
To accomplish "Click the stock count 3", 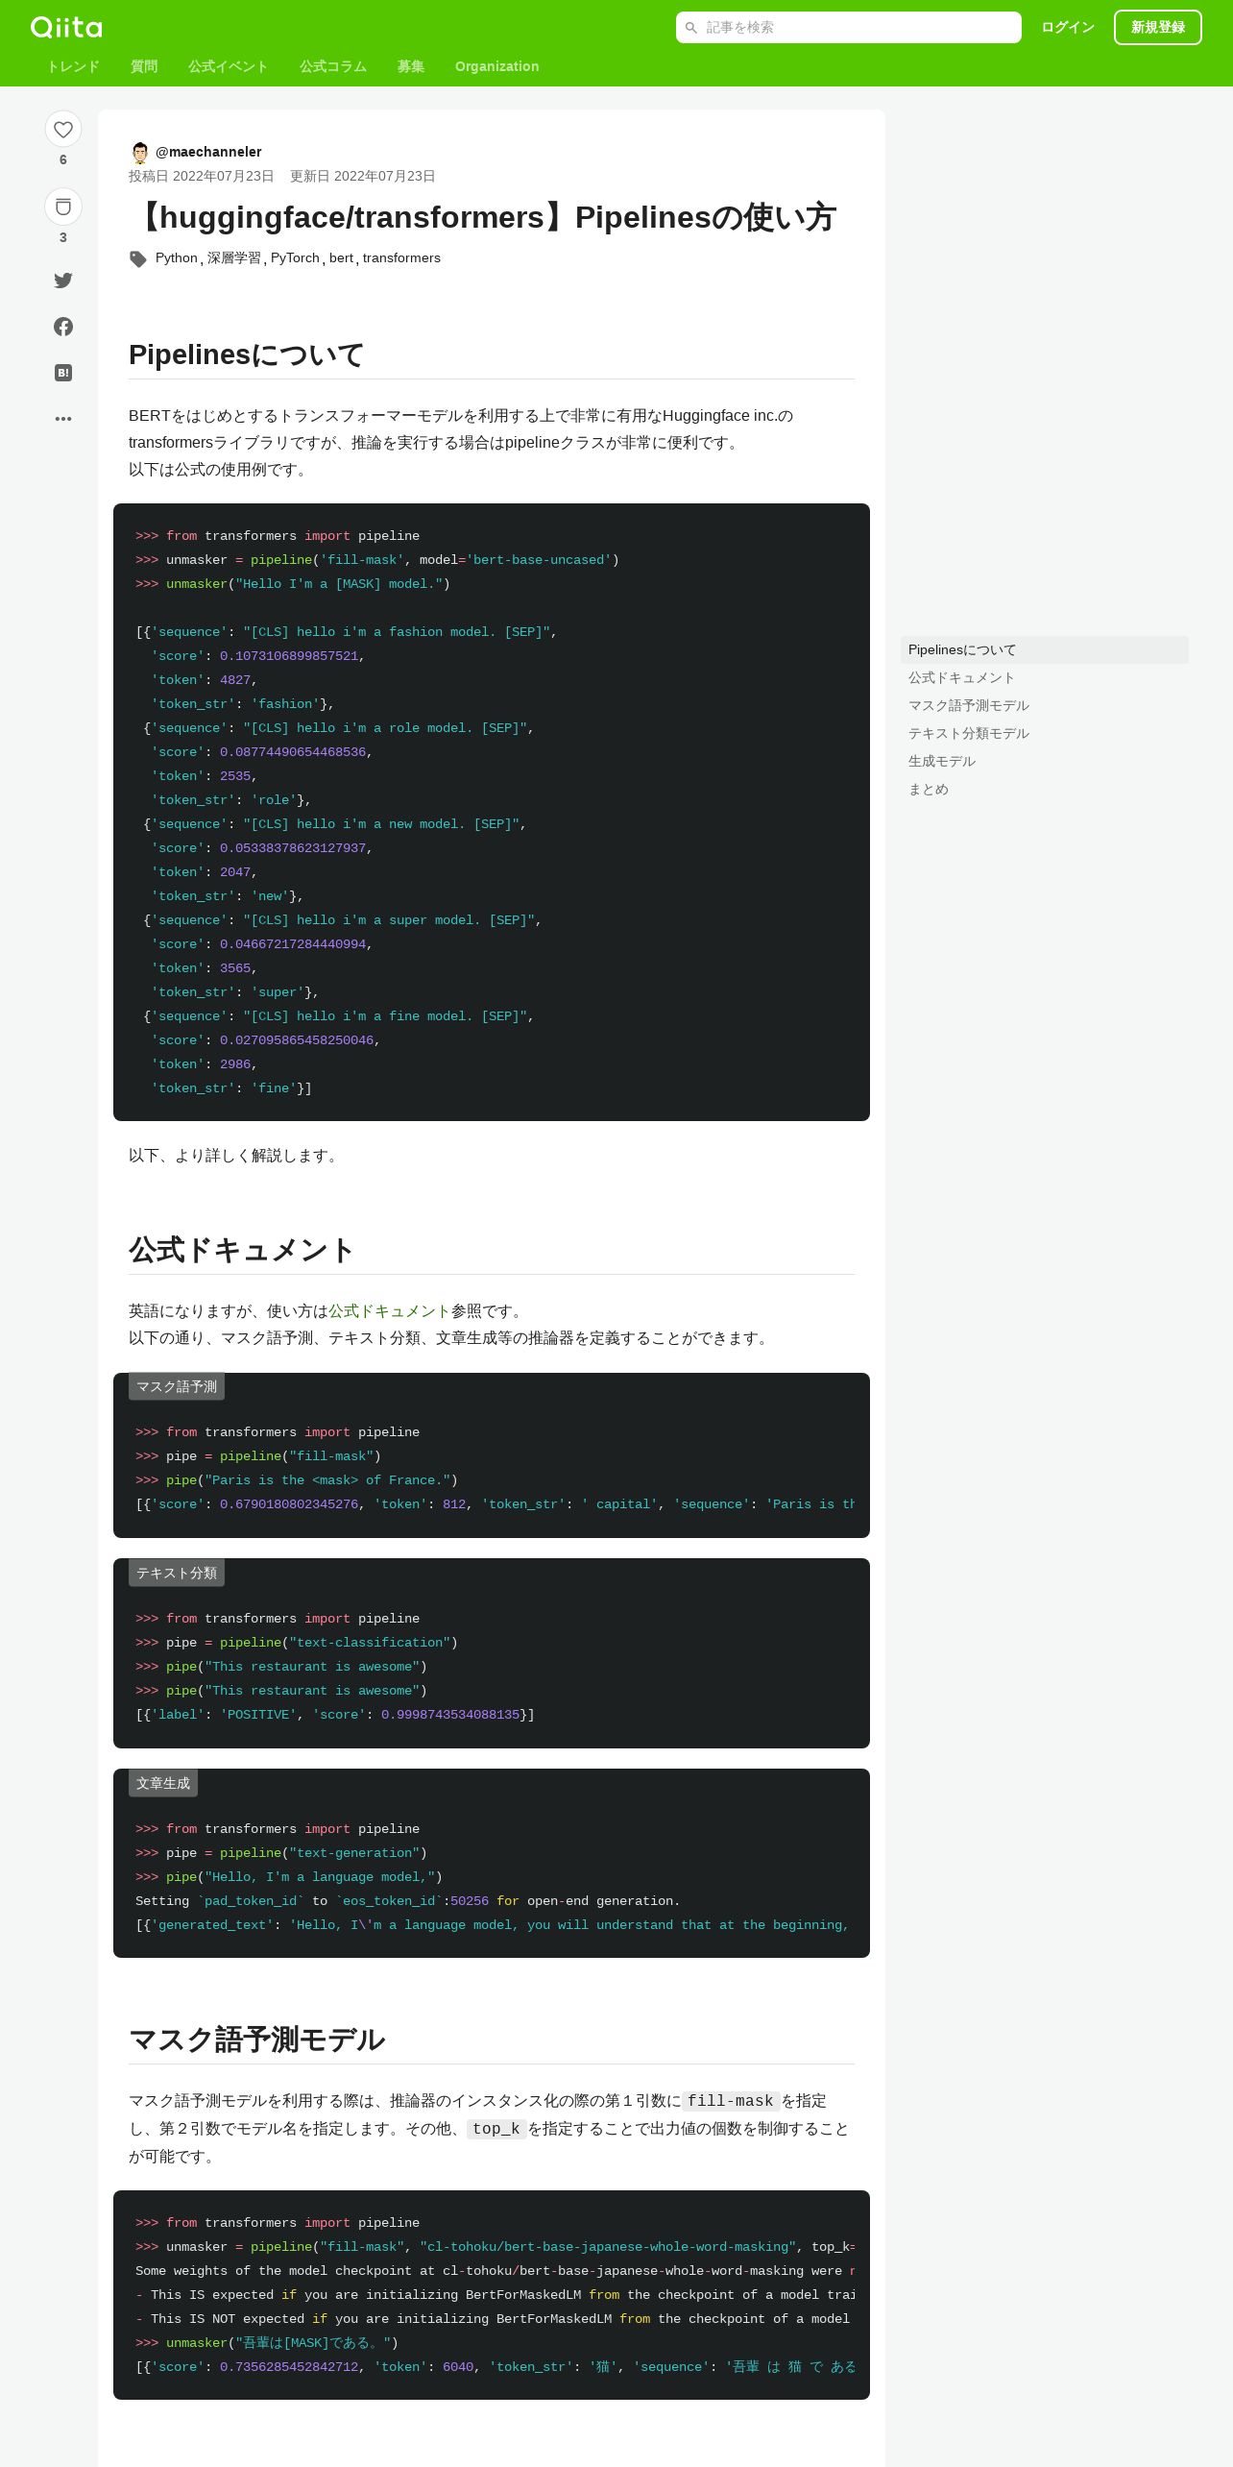I will (x=63, y=238).
